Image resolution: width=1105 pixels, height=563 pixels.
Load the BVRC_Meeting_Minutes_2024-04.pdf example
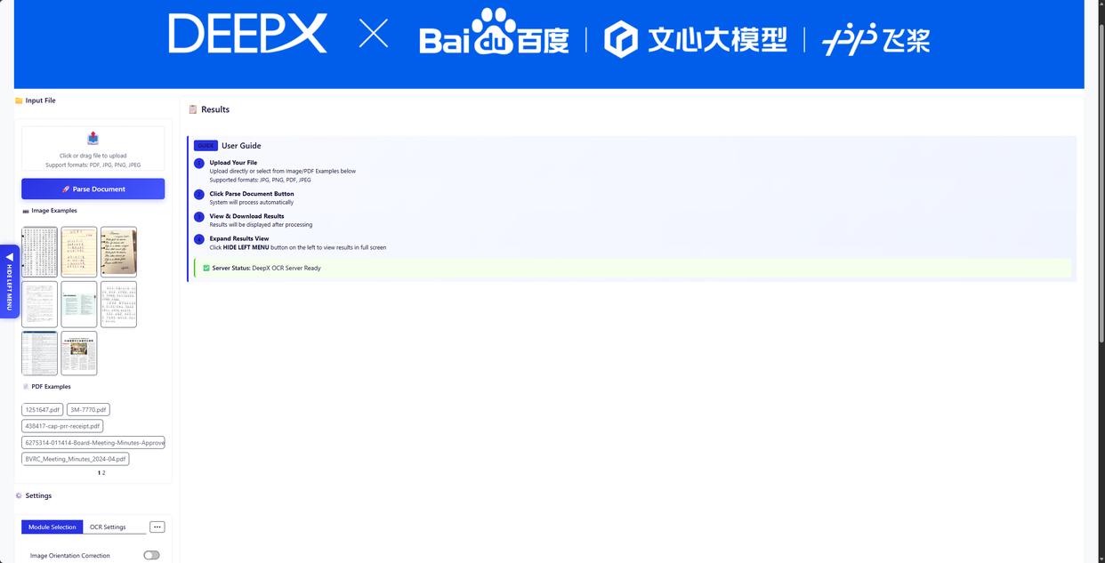pos(76,459)
